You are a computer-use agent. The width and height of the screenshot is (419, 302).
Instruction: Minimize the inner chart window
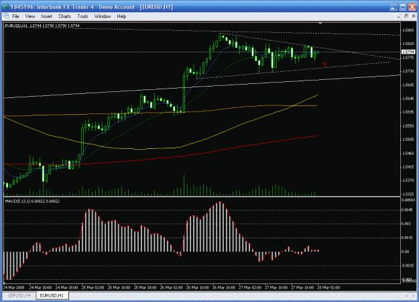398,17
